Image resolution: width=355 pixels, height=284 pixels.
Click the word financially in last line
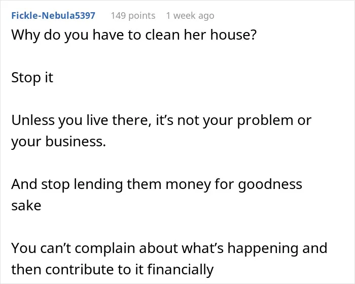pos(181,270)
